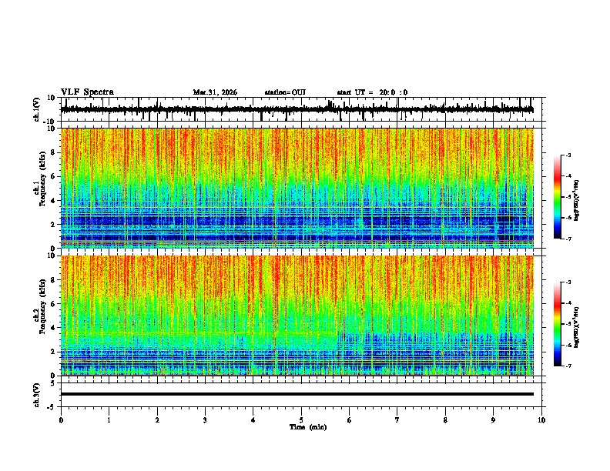
Task: Click the "station=OUI" header label
Action: point(285,92)
